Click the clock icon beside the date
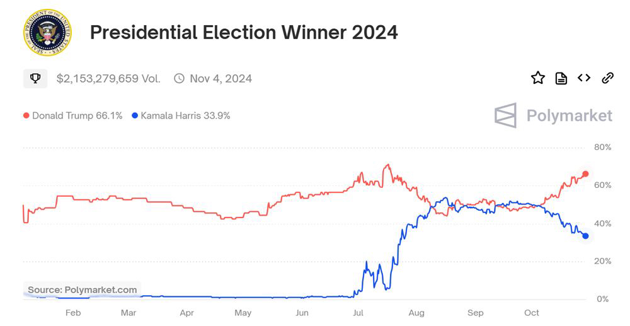Viewport: 630px width, 326px height. click(179, 78)
